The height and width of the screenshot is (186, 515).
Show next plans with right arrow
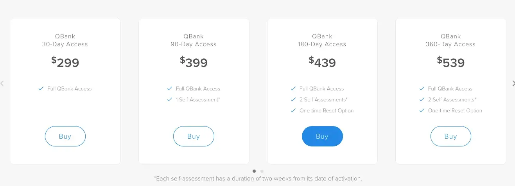513,83
